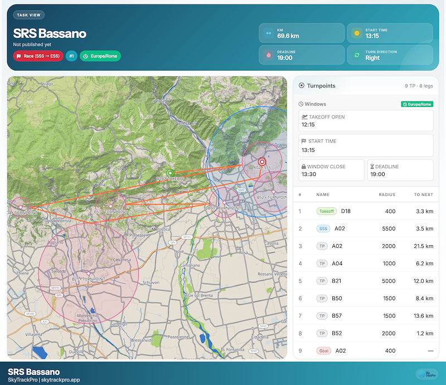This screenshot has height=385, width=446.
Task: Click the SkyTrackPro logo in footer
Action: tap(428, 374)
